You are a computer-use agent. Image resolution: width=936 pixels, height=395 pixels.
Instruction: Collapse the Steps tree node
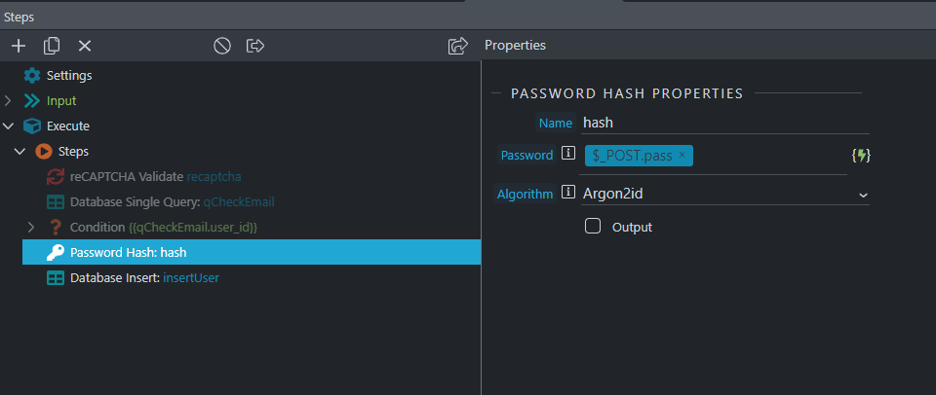[20, 152]
